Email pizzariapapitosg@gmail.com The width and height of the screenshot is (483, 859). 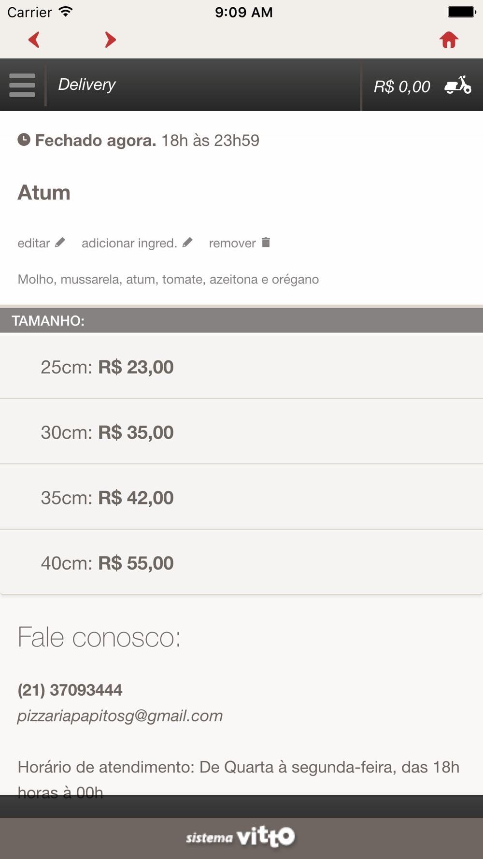click(x=120, y=716)
